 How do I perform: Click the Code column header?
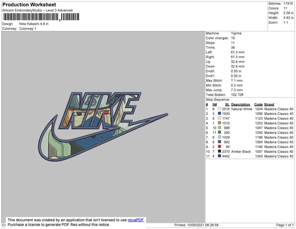258,105
